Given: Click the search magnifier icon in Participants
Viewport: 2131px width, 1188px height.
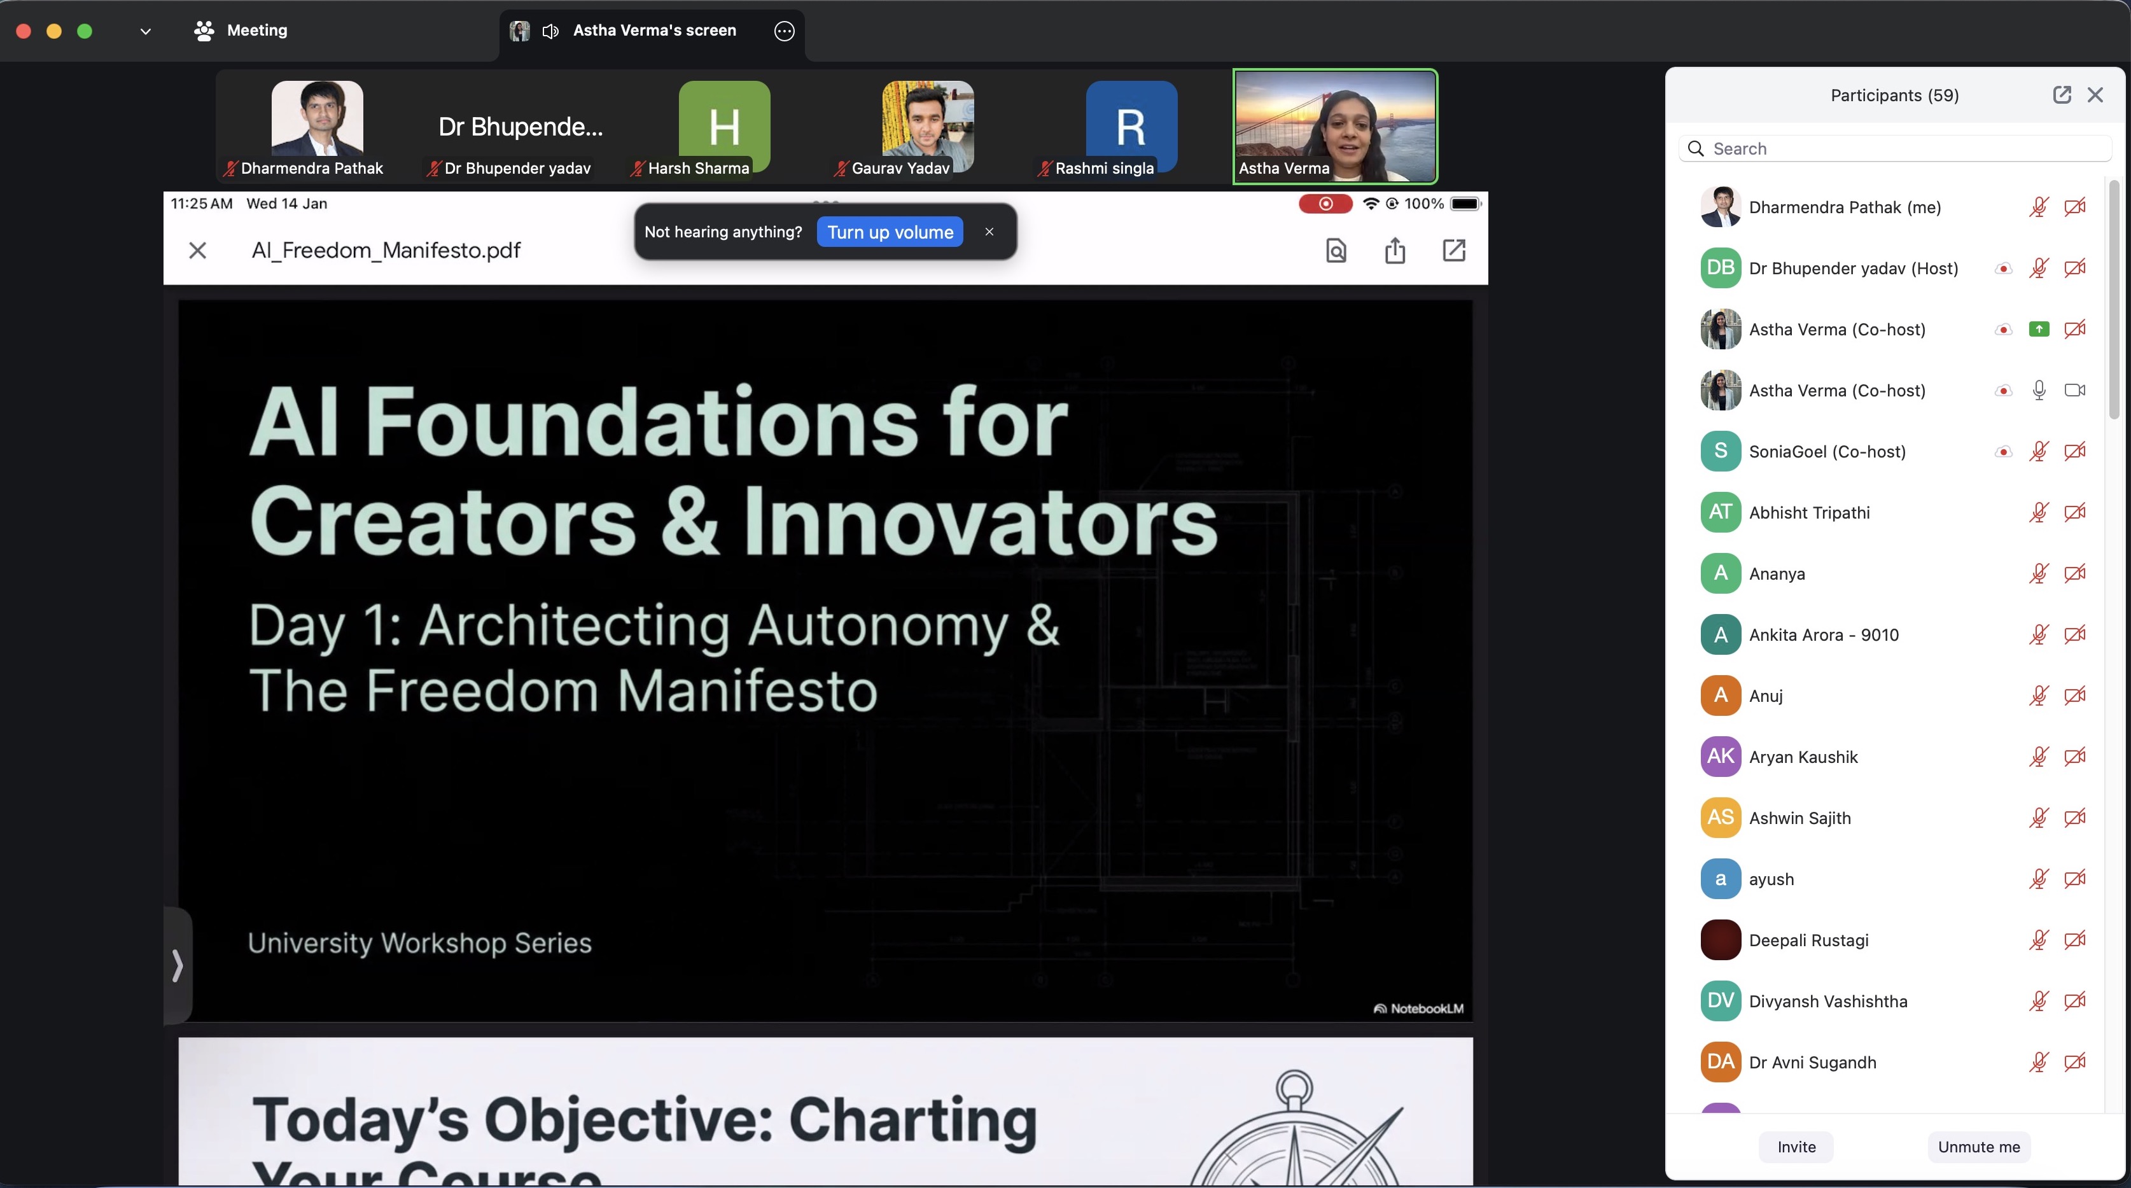Looking at the screenshot, I should point(1696,149).
